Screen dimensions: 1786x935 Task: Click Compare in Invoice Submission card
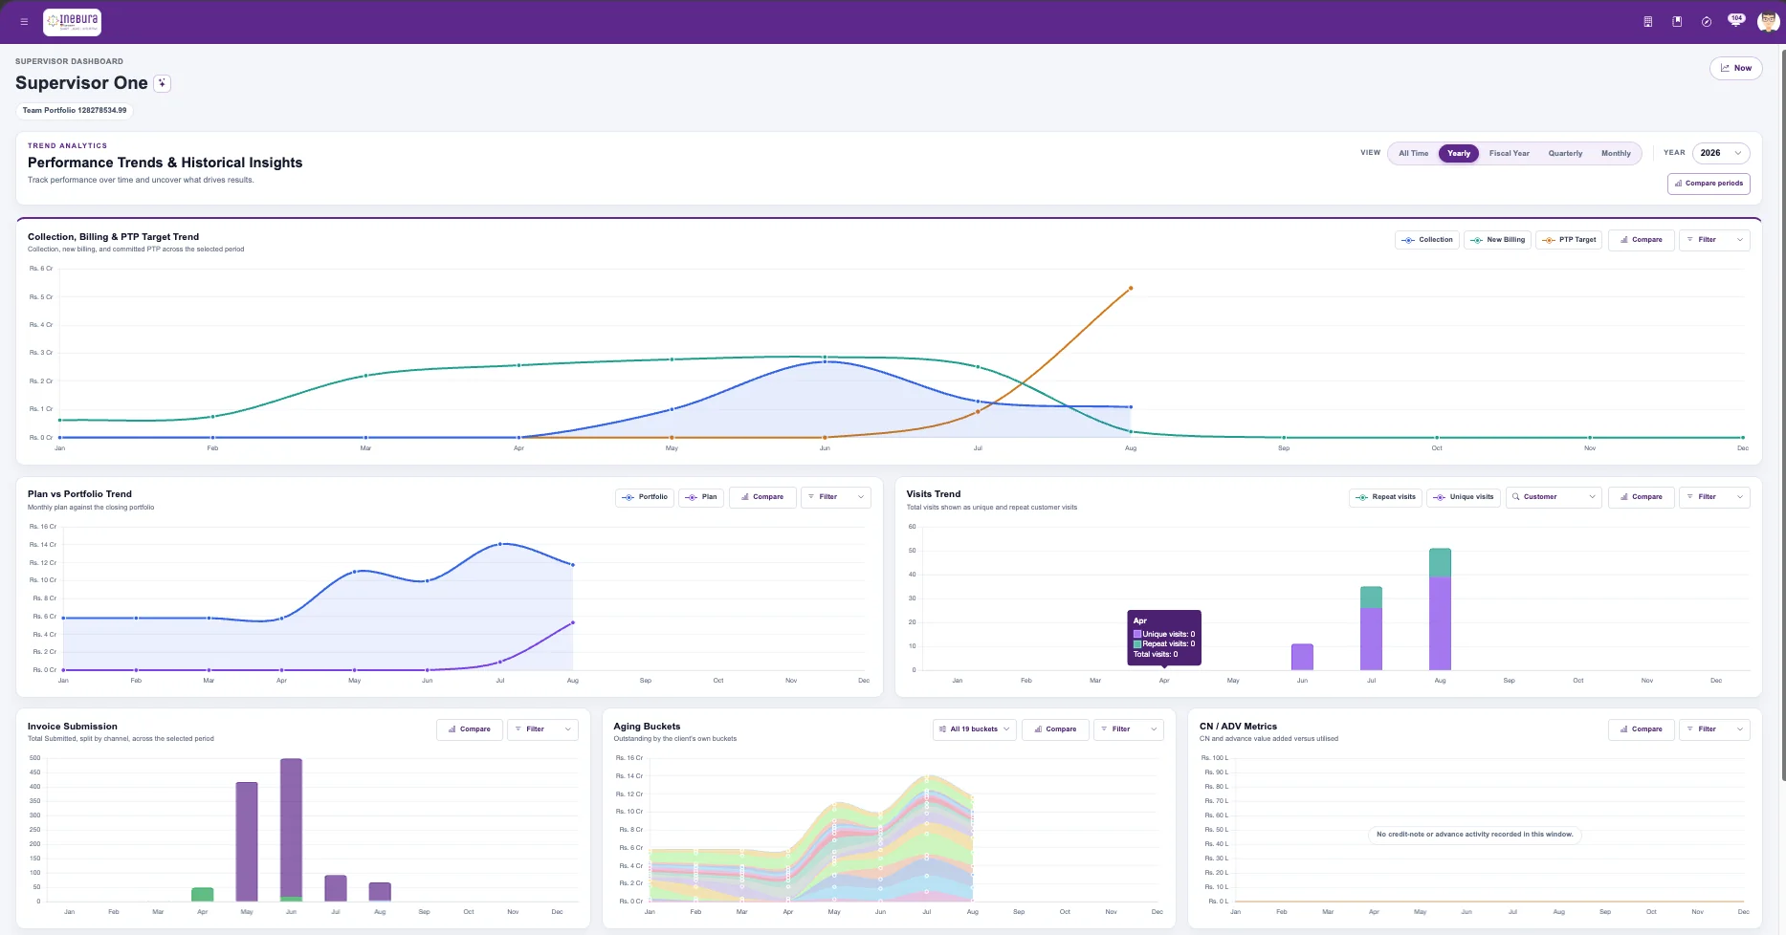pyautogui.click(x=470, y=729)
